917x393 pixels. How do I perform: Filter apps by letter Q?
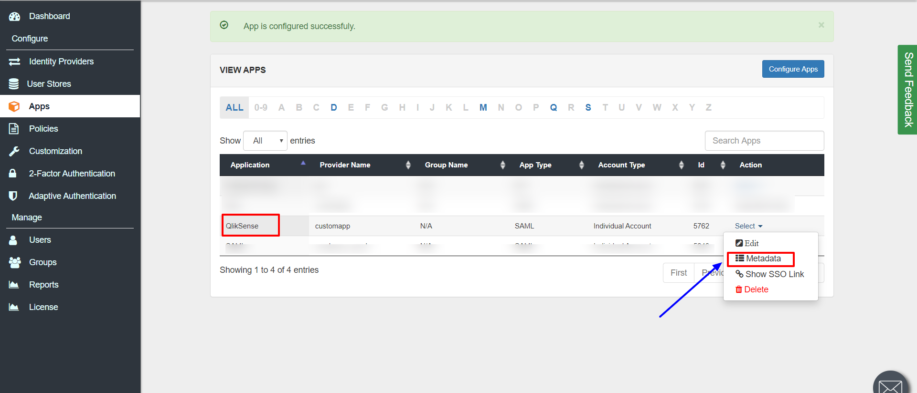pyautogui.click(x=553, y=108)
